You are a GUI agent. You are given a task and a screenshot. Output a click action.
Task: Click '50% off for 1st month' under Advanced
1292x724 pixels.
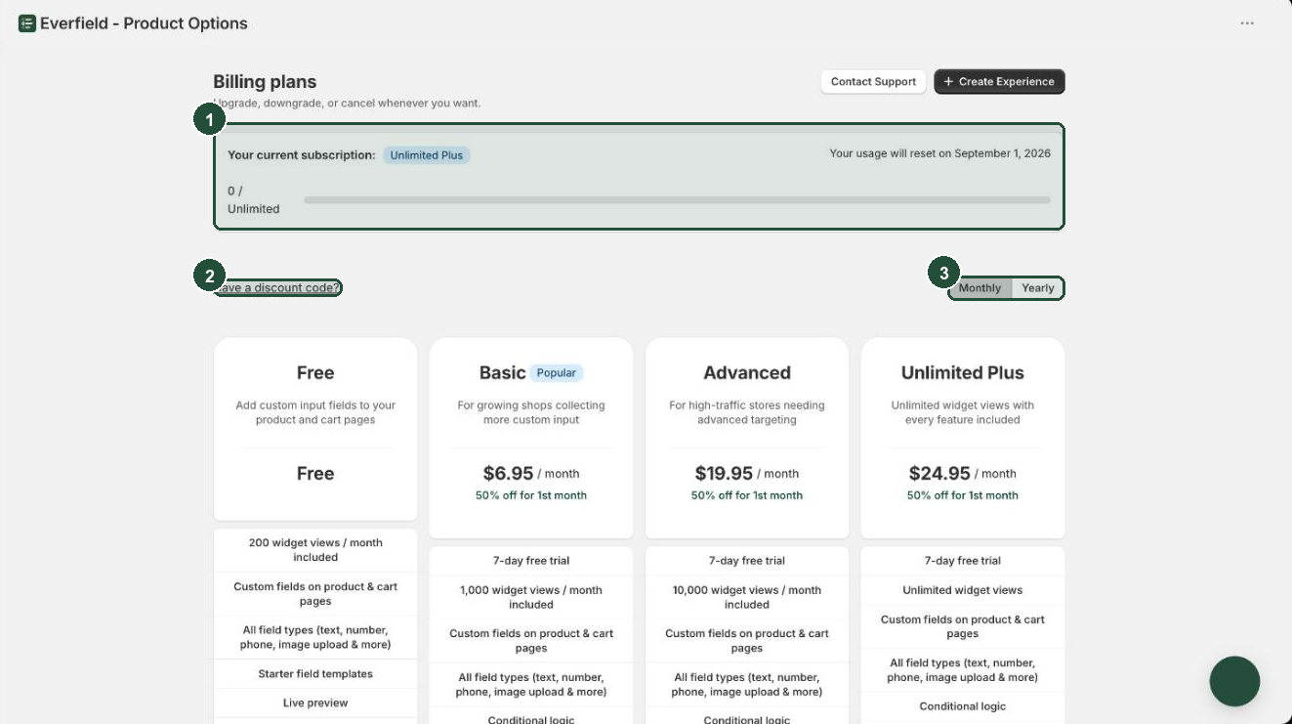coord(747,495)
